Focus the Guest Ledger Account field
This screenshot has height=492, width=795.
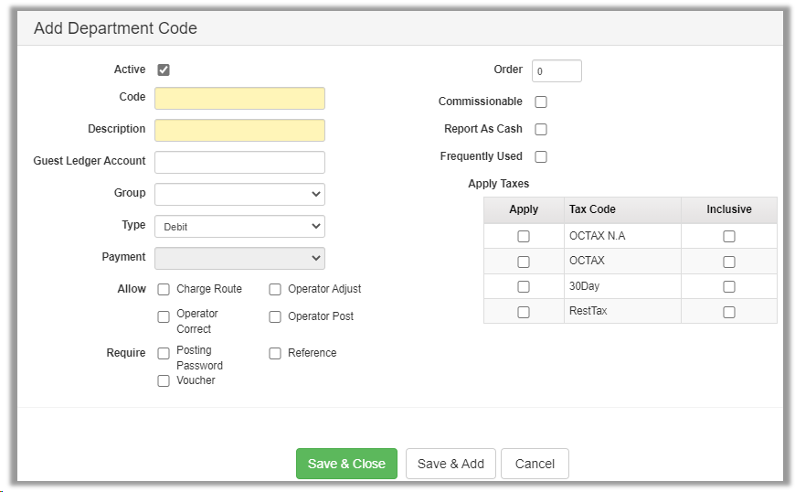(x=239, y=162)
